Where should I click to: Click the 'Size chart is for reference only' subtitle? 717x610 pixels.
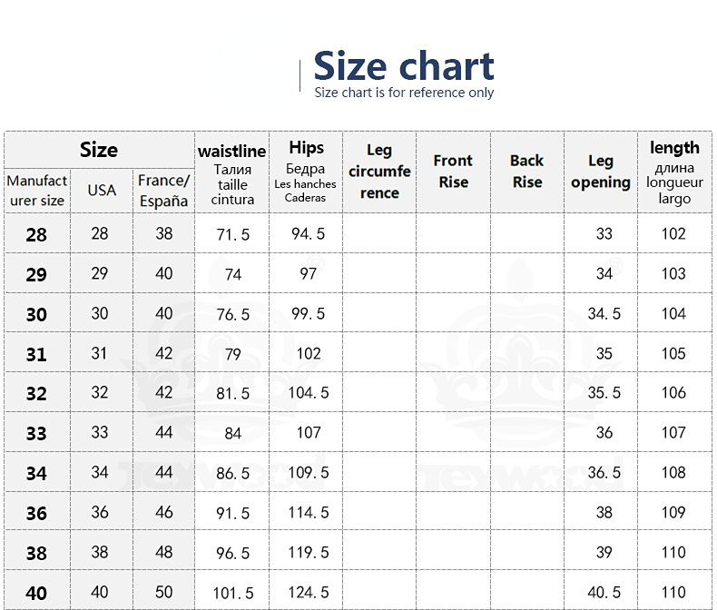404,93
